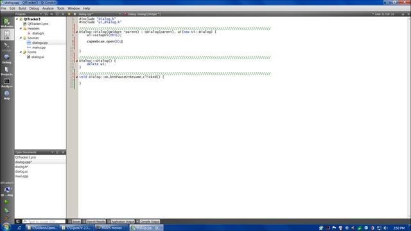Show the Application Output pane
The image size is (411, 231).
click(x=121, y=221)
